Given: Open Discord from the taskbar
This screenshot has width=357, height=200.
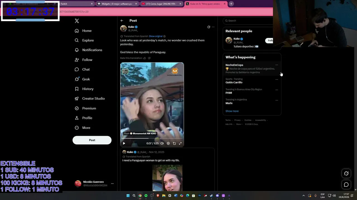Looking at the screenshot, I should tap(217, 196).
